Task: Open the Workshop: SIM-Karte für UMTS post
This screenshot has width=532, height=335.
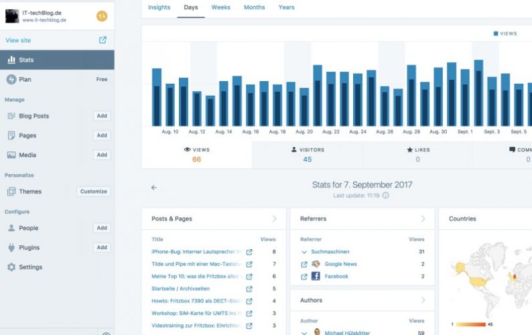Action: 196,313
